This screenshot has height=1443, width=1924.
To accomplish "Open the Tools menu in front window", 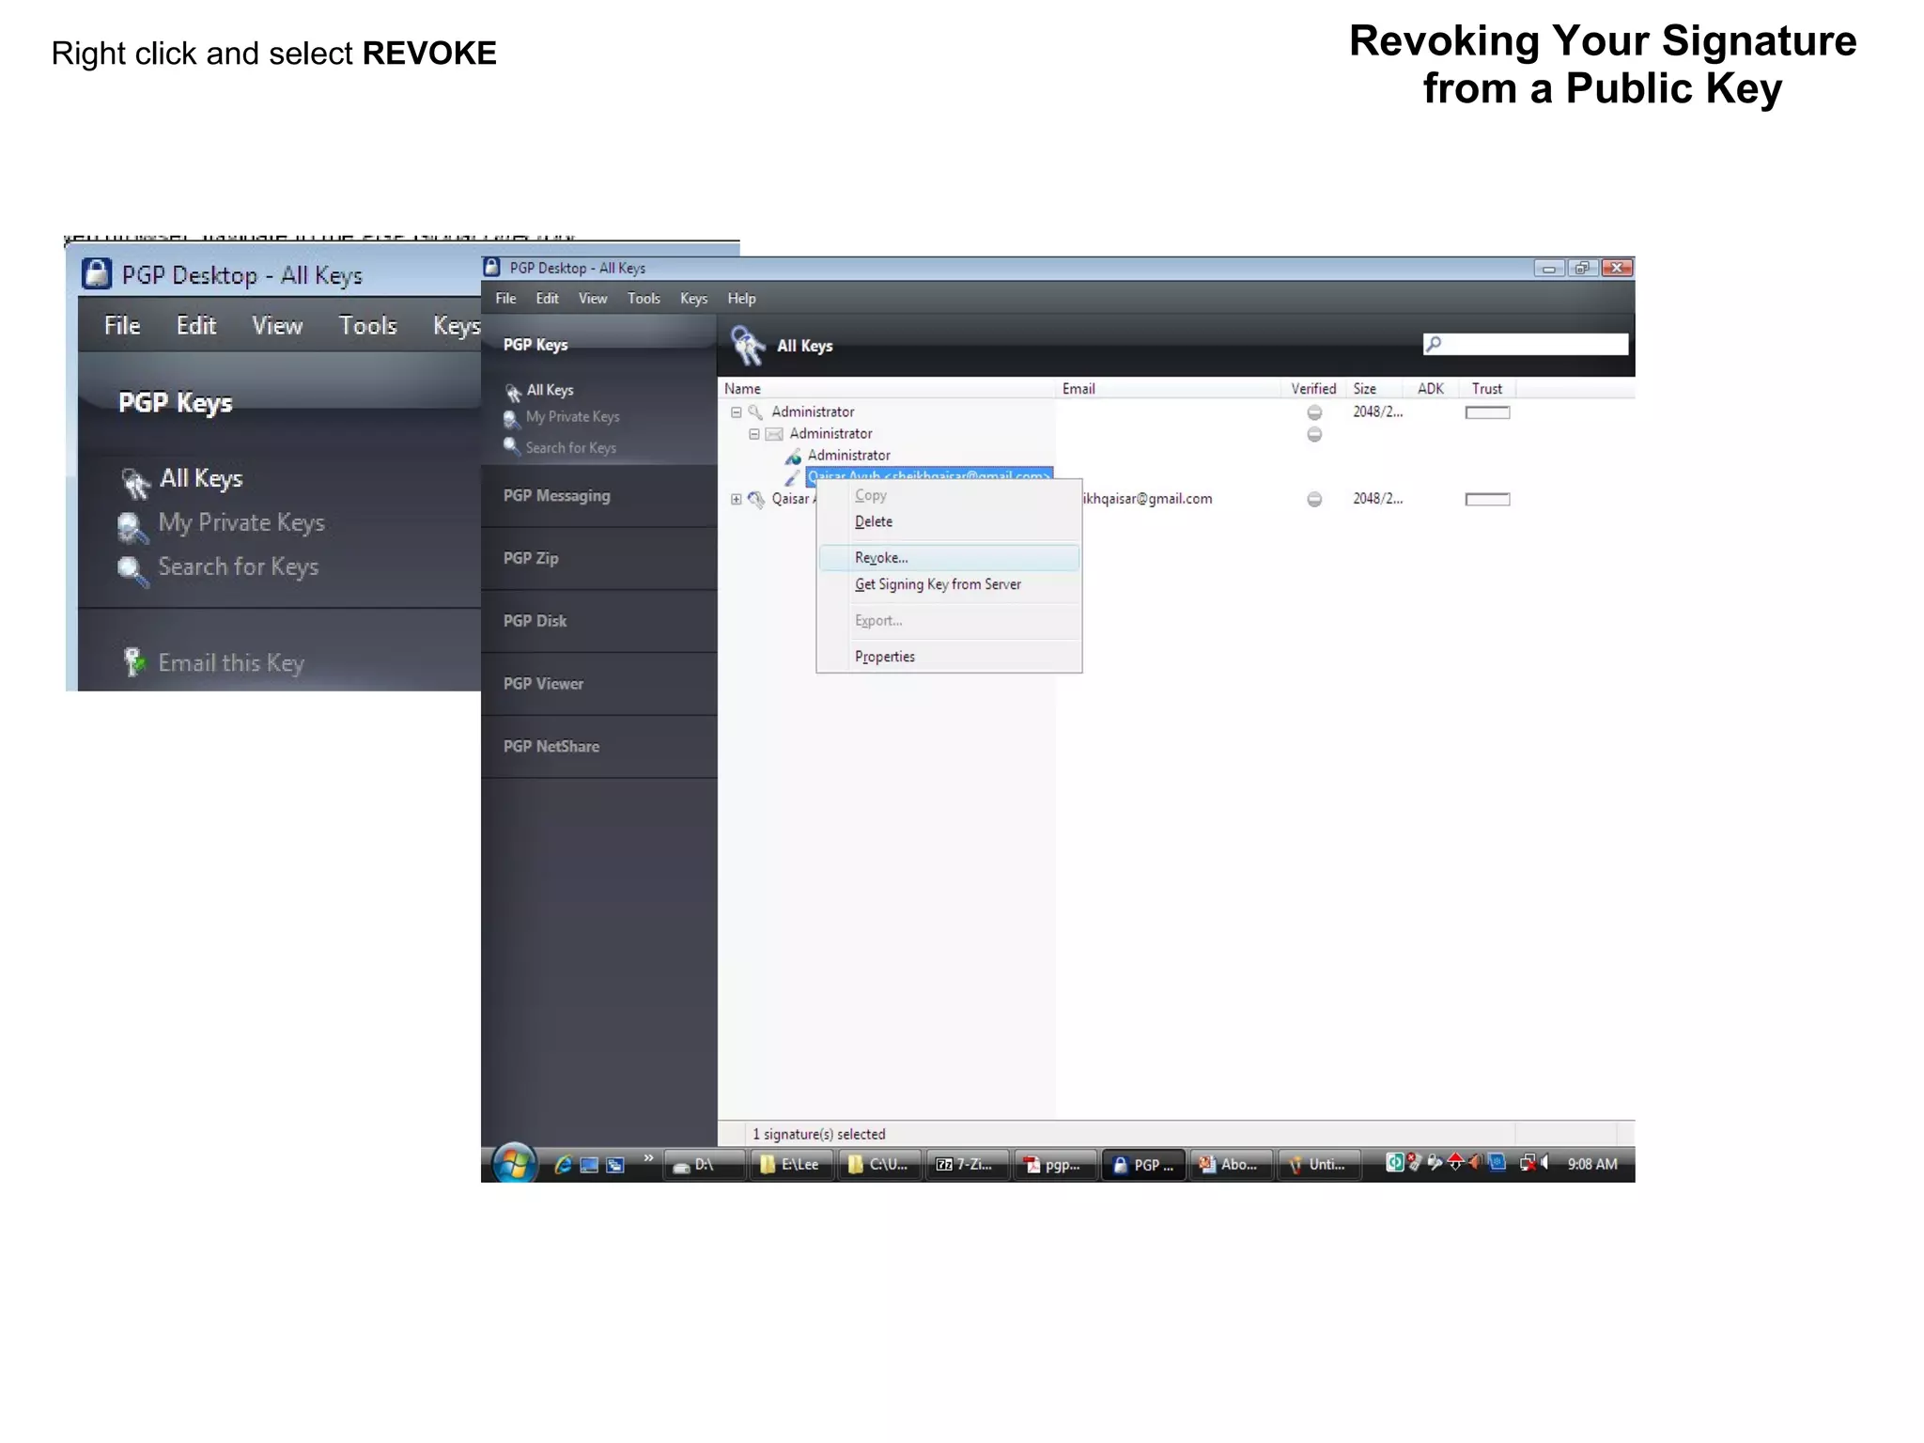I will (644, 299).
